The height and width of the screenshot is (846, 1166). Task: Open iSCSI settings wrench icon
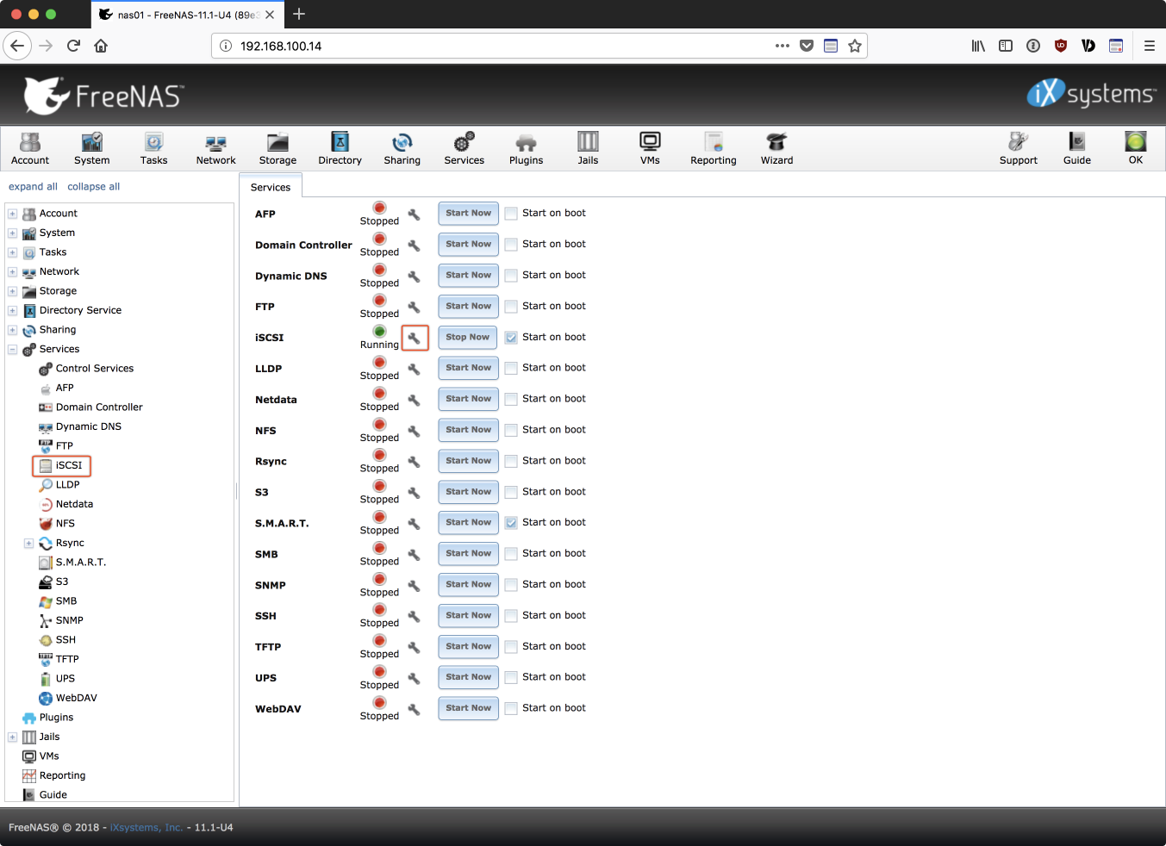tap(415, 338)
